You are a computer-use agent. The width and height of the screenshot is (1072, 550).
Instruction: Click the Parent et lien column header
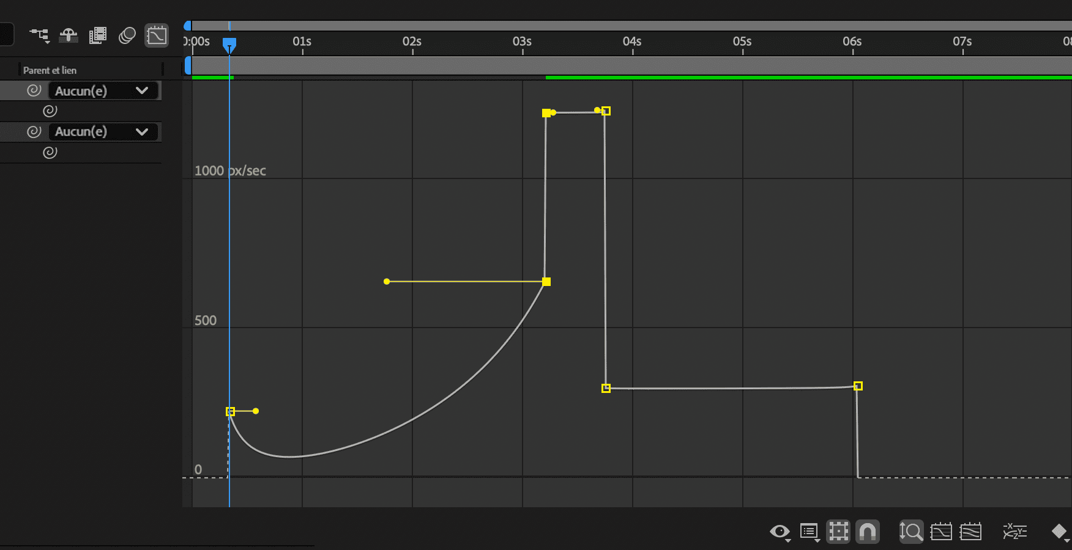click(x=49, y=70)
